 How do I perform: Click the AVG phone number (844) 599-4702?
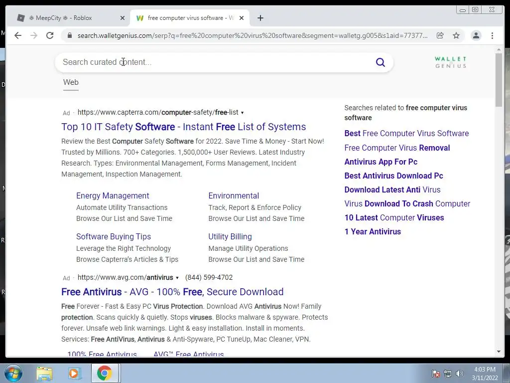(209, 277)
